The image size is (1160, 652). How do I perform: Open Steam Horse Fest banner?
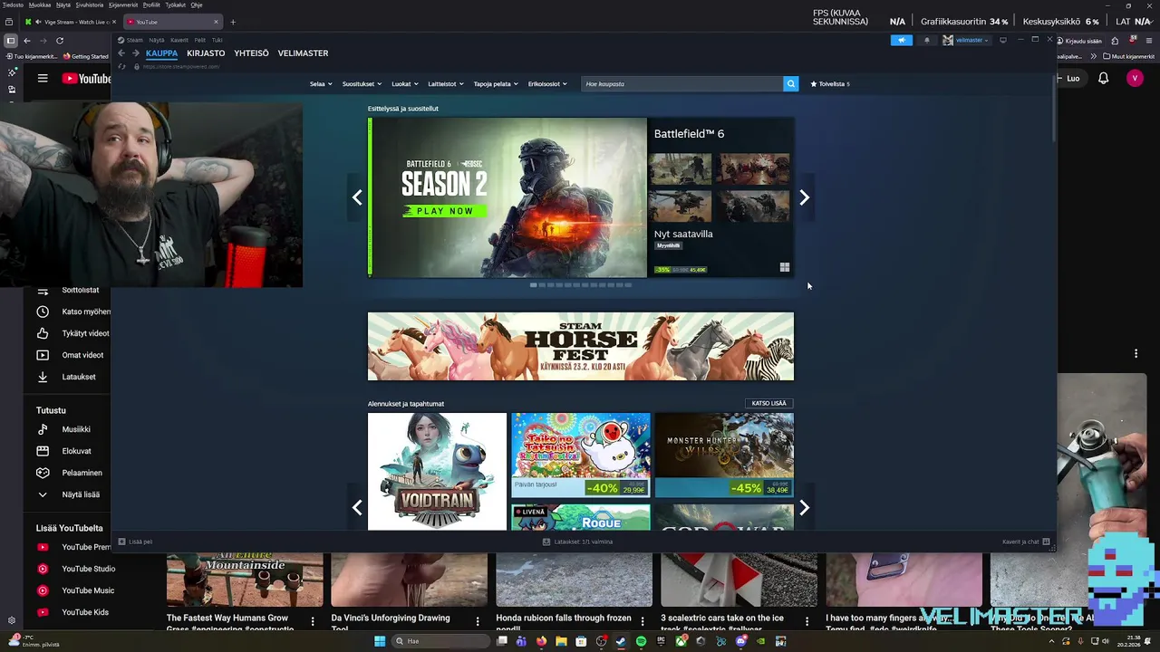click(580, 346)
